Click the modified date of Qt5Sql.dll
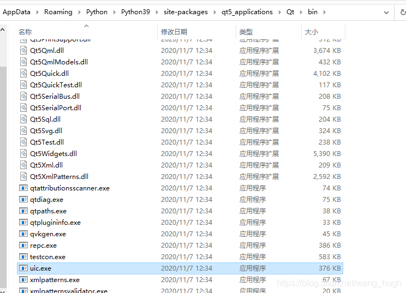Screen dimensions: 406x293 [187, 119]
